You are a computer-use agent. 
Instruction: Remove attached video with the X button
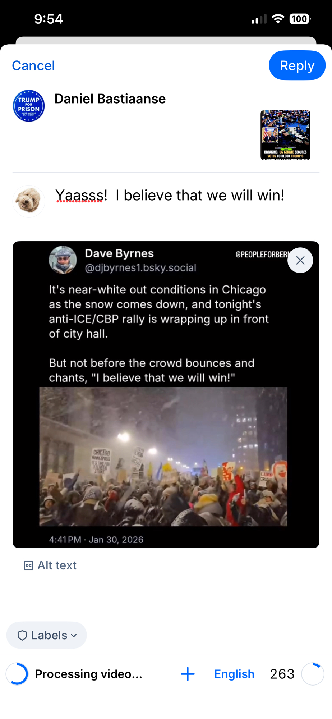(300, 260)
